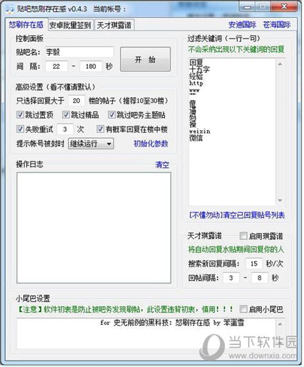Click the keyword list scrollbar down arrow
Screen dimensions: 304x367
[280, 200]
